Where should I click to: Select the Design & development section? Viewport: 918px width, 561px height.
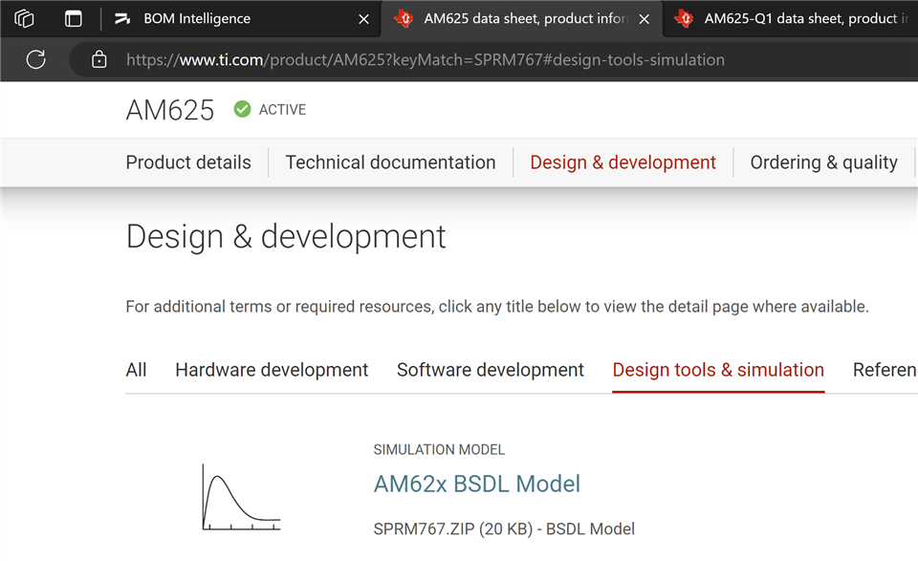(623, 162)
